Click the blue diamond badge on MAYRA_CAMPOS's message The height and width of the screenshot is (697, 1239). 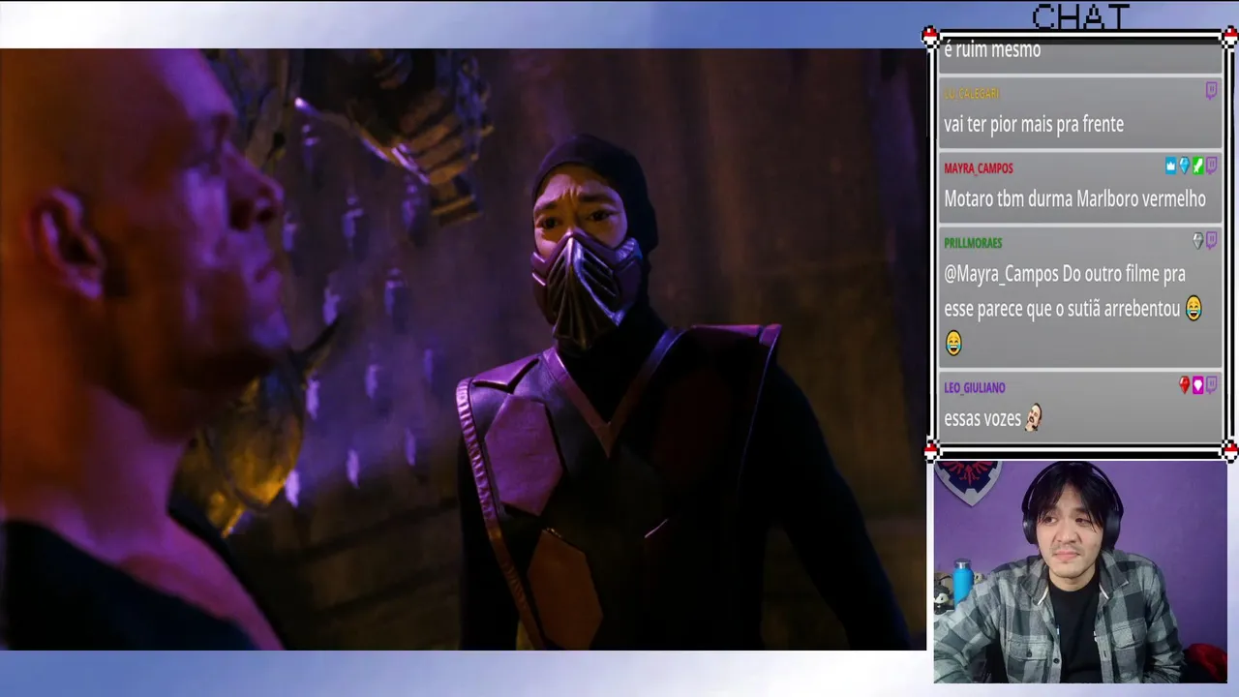point(1184,167)
